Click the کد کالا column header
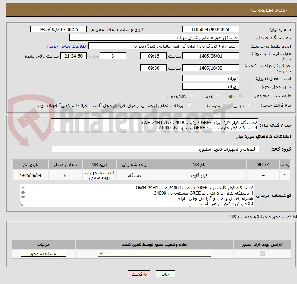The image size is (297, 284). click(263, 165)
